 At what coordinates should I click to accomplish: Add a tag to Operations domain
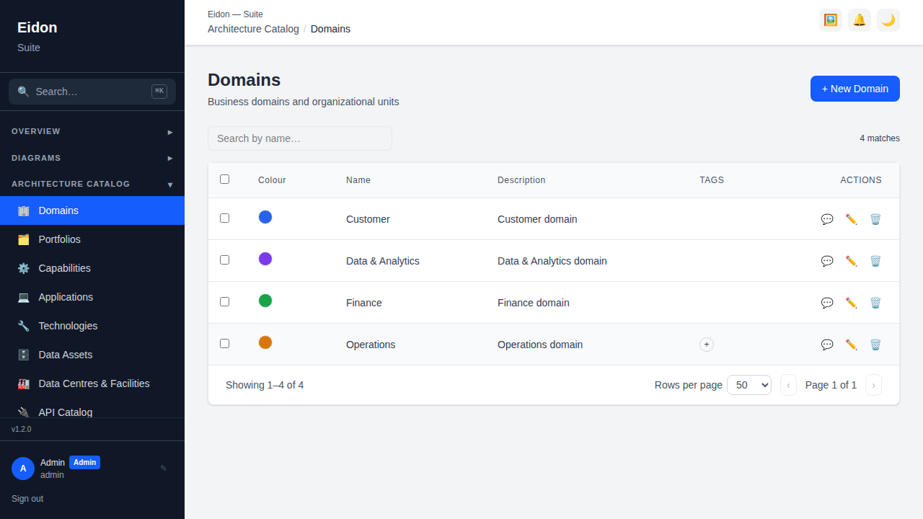707,345
